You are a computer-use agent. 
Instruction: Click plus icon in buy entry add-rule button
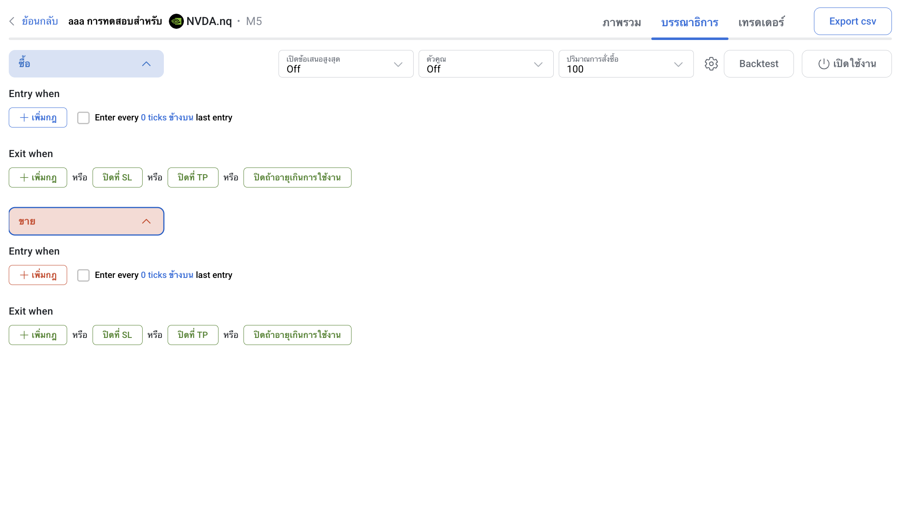click(x=24, y=117)
